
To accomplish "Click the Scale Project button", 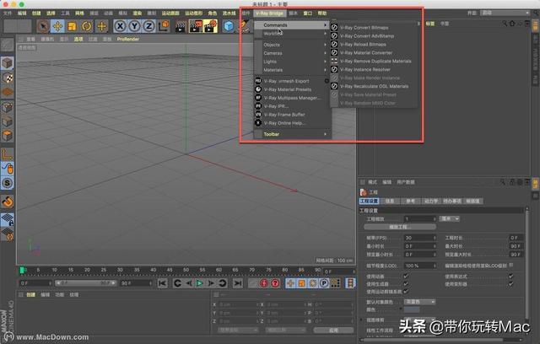I will 400,227.
